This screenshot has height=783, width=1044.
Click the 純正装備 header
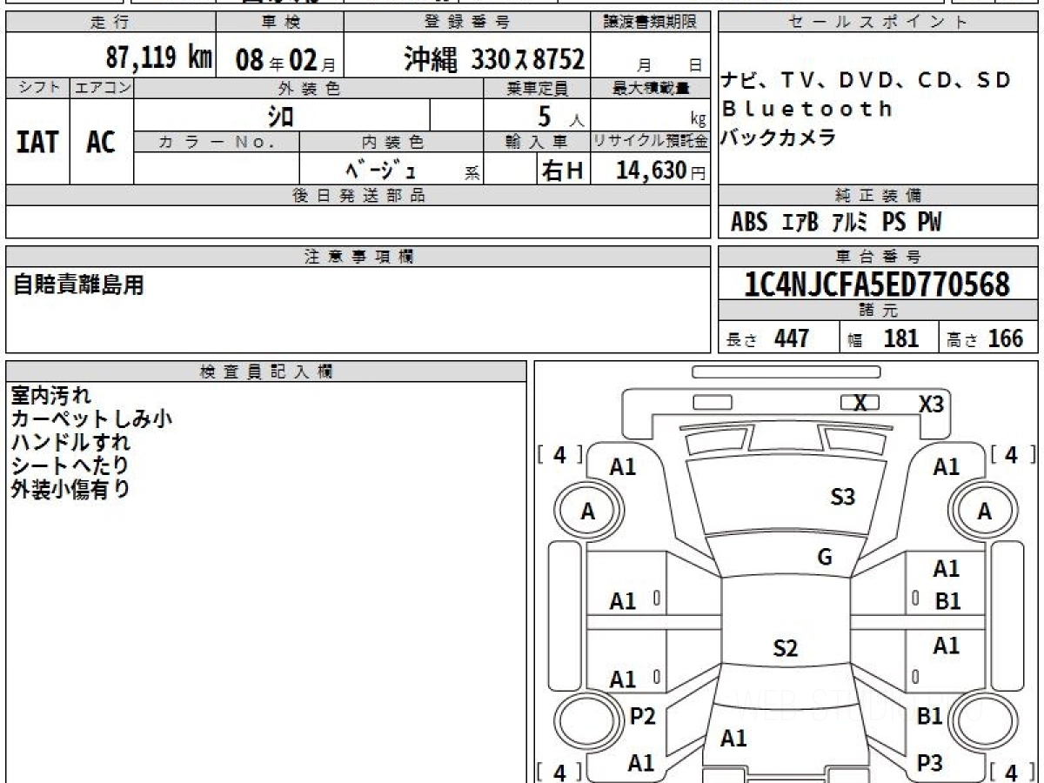(x=879, y=196)
